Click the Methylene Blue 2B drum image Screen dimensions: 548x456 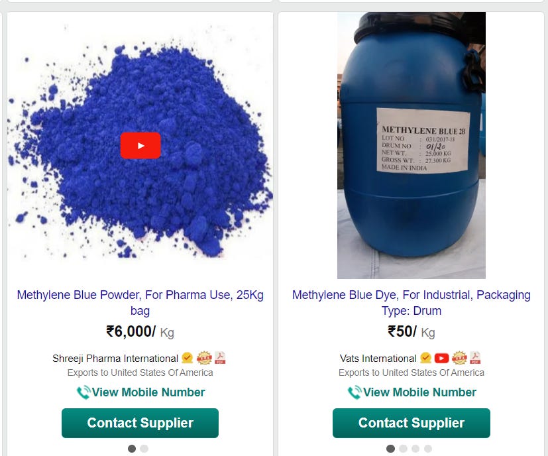click(411, 145)
